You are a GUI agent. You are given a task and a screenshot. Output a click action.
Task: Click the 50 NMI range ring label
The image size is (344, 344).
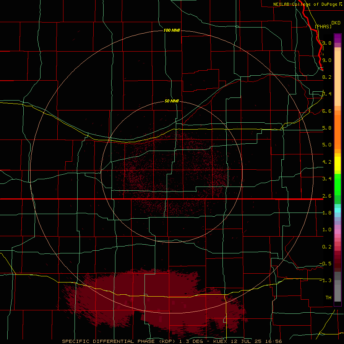coord(172,101)
